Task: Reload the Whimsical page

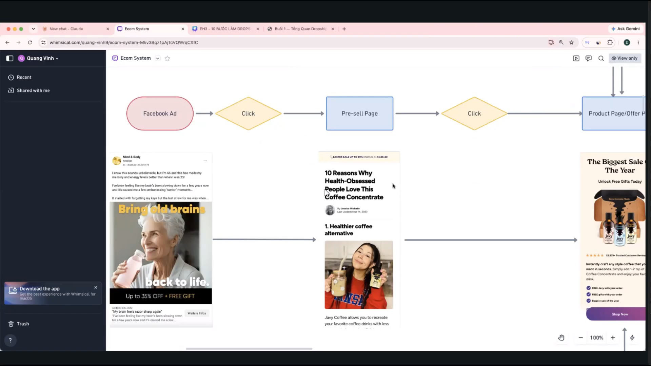Action: pyautogui.click(x=30, y=42)
